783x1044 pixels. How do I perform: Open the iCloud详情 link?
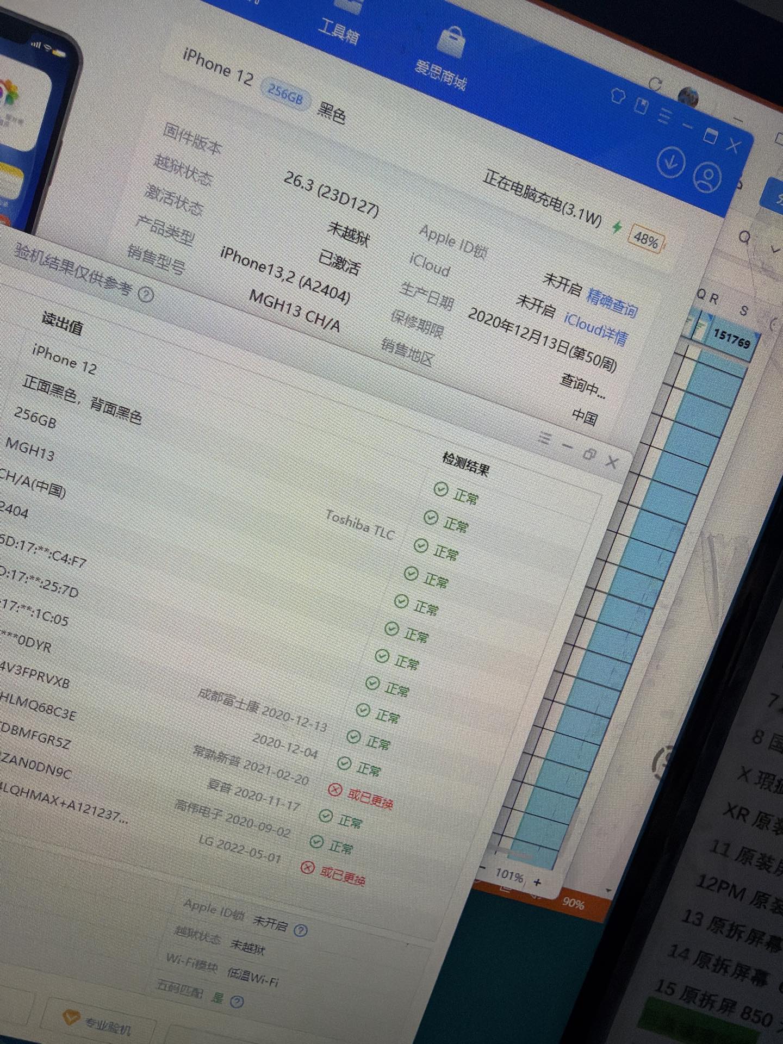[595, 328]
